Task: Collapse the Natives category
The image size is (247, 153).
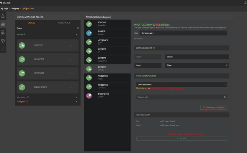Action: pos(76,34)
